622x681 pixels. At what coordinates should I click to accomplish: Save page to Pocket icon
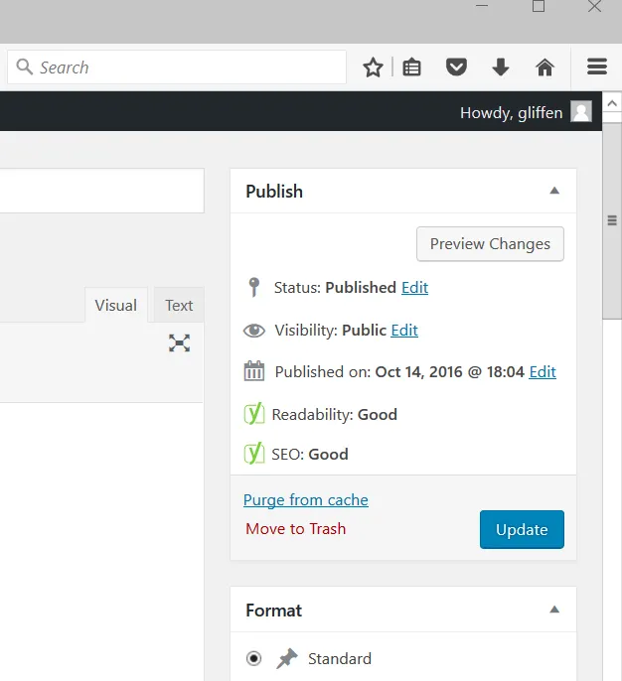click(456, 68)
